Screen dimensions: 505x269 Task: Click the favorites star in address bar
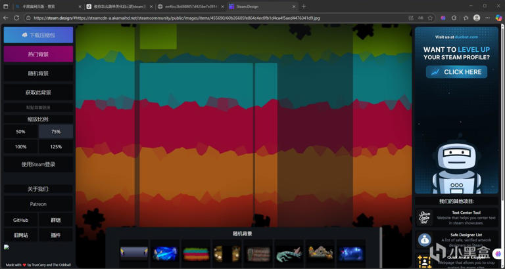click(x=430, y=18)
